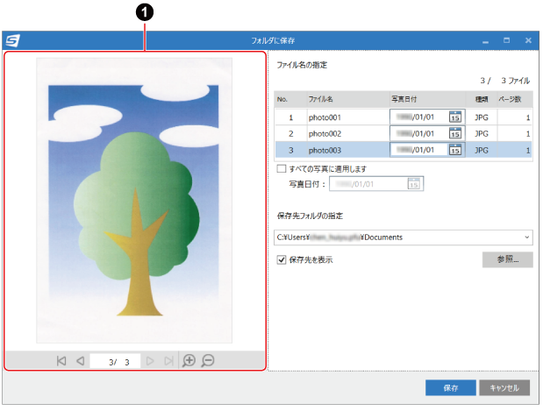Image resolution: width=543 pixels, height=418 pixels.
Task: Expand the save folder path dropdown
Action: [526, 237]
